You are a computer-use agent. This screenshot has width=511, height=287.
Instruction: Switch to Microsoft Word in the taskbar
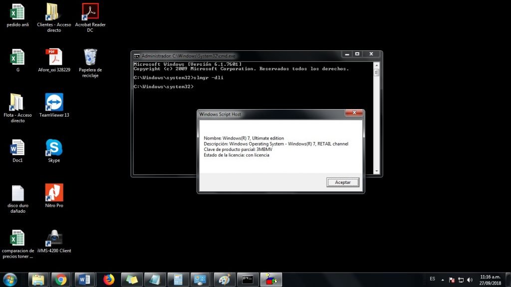coord(85,280)
